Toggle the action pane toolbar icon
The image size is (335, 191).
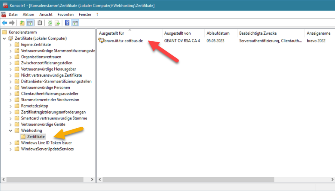tap(75, 23)
